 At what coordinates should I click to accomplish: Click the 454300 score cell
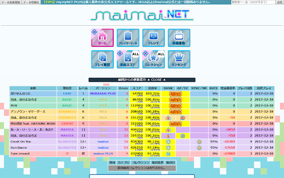pos(137,142)
